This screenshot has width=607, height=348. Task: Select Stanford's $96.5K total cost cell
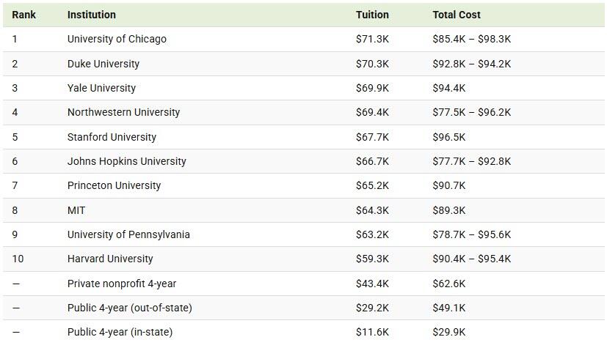pyautogui.click(x=448, y=137)
